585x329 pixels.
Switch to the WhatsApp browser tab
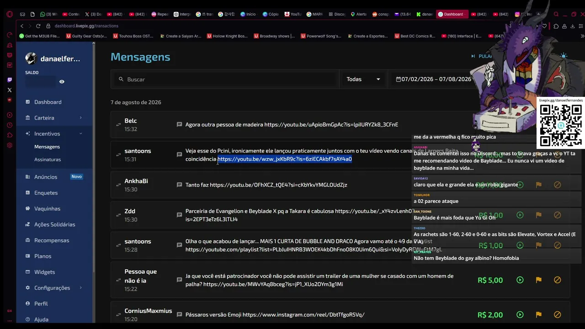[48, 14]
